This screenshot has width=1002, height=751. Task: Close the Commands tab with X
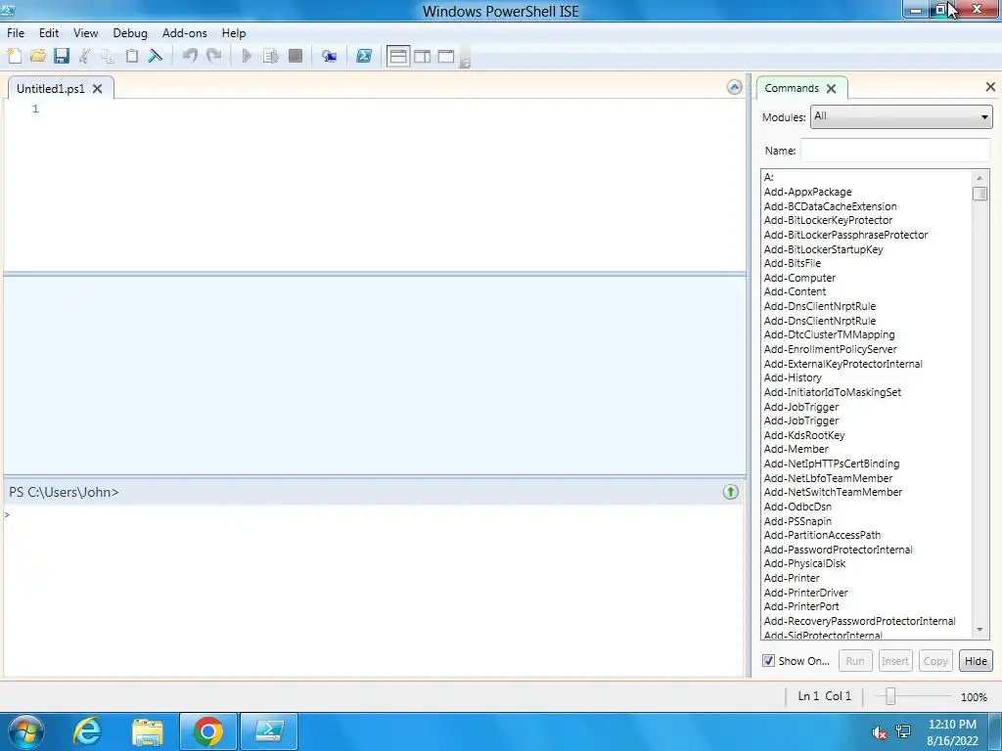831,89
